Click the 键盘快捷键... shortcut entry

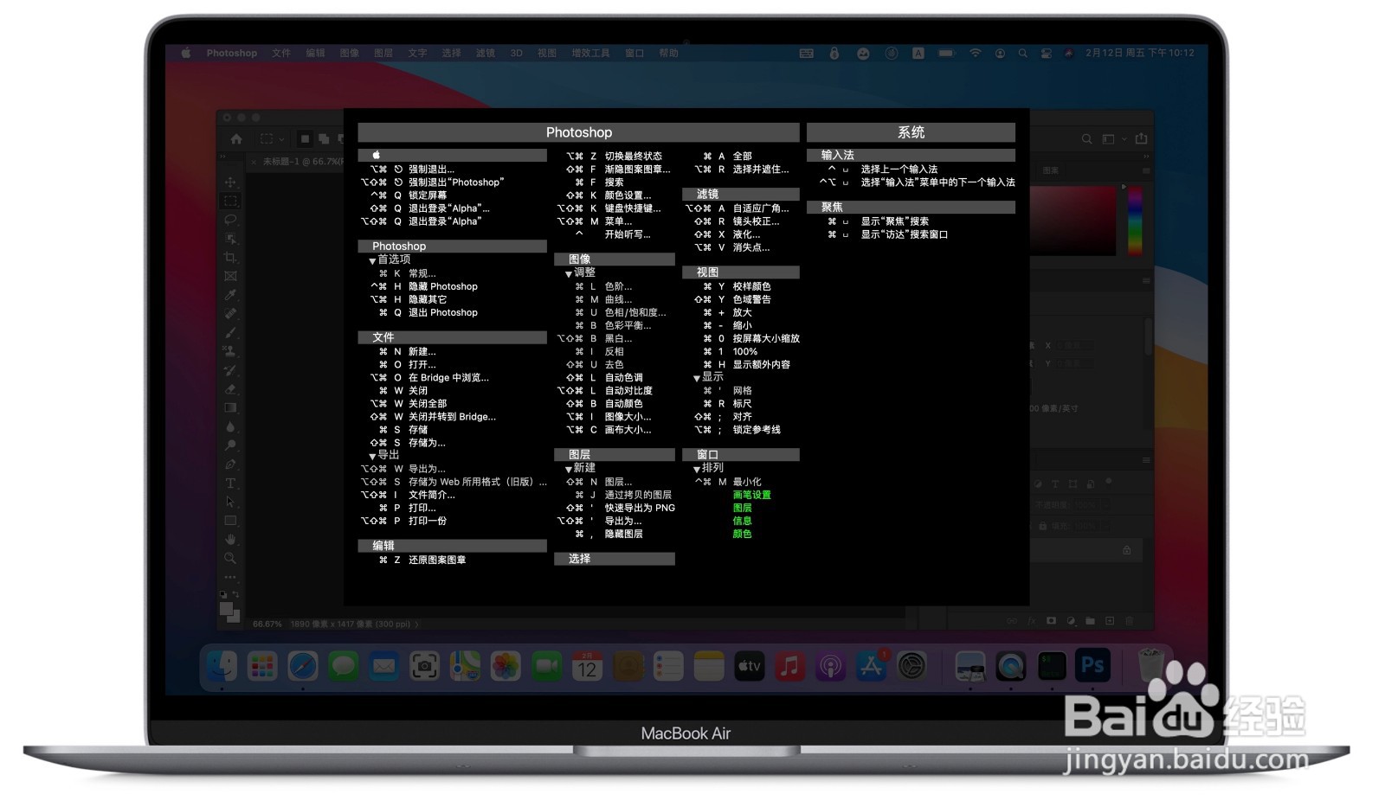click(632, 208)
